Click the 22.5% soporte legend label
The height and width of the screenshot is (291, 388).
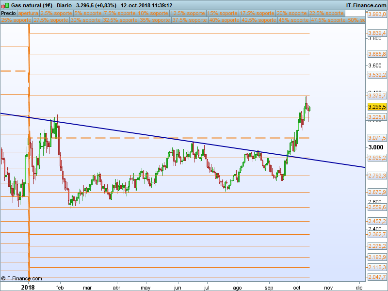pos(326,14)
